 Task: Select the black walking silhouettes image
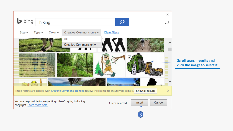point(114,45)
